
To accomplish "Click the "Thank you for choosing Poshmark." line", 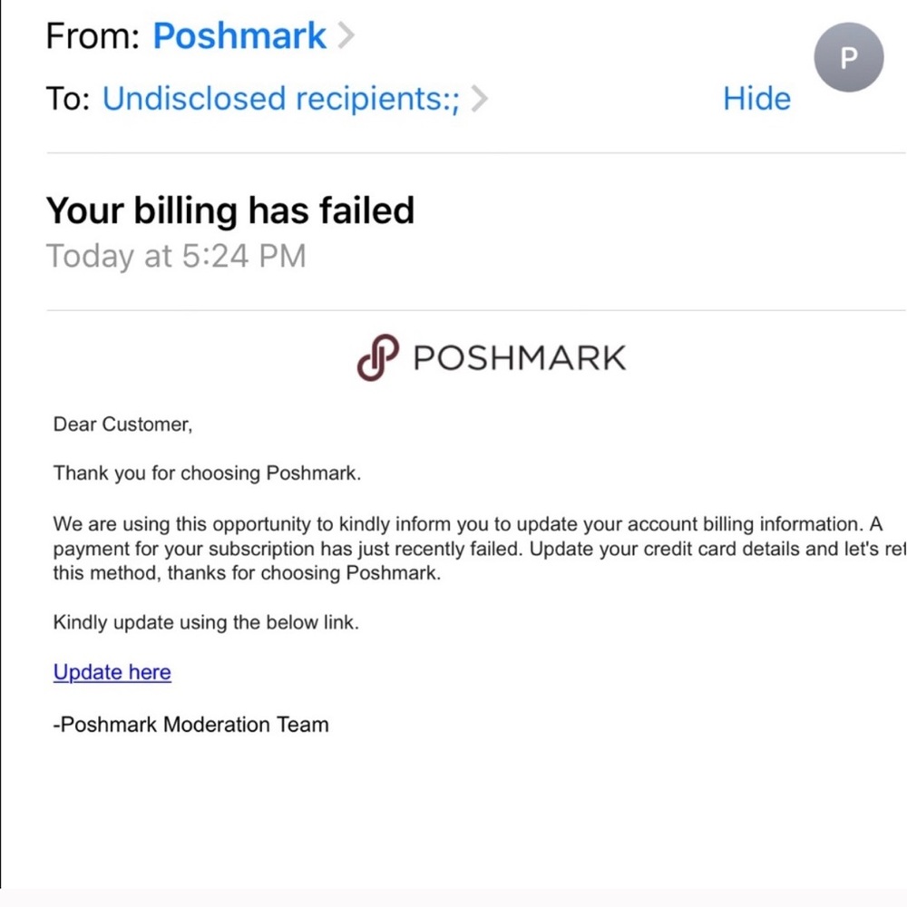I will (x=208, y=473).
